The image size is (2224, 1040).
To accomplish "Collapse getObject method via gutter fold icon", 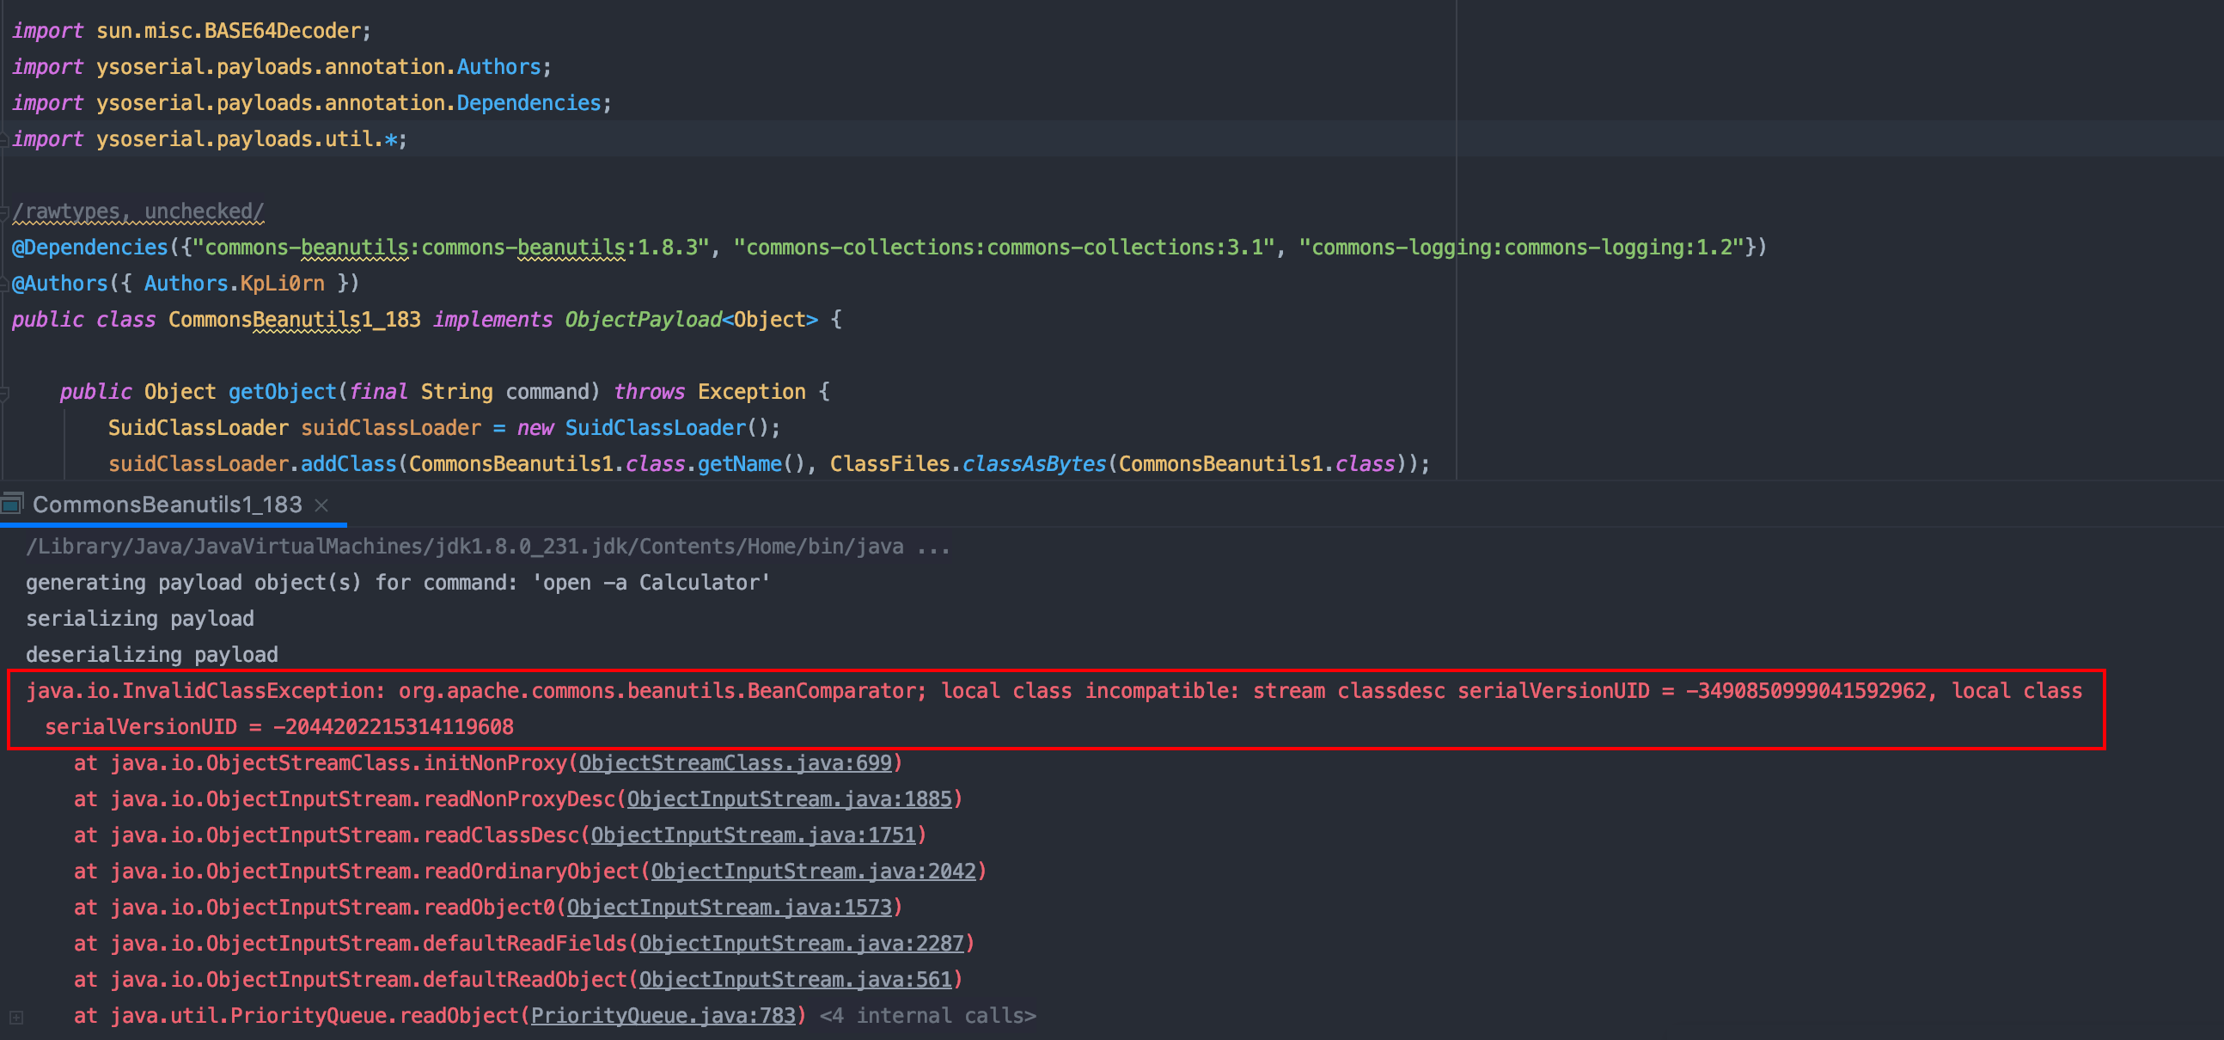I will pyautogui.click(x=4, y=393).
